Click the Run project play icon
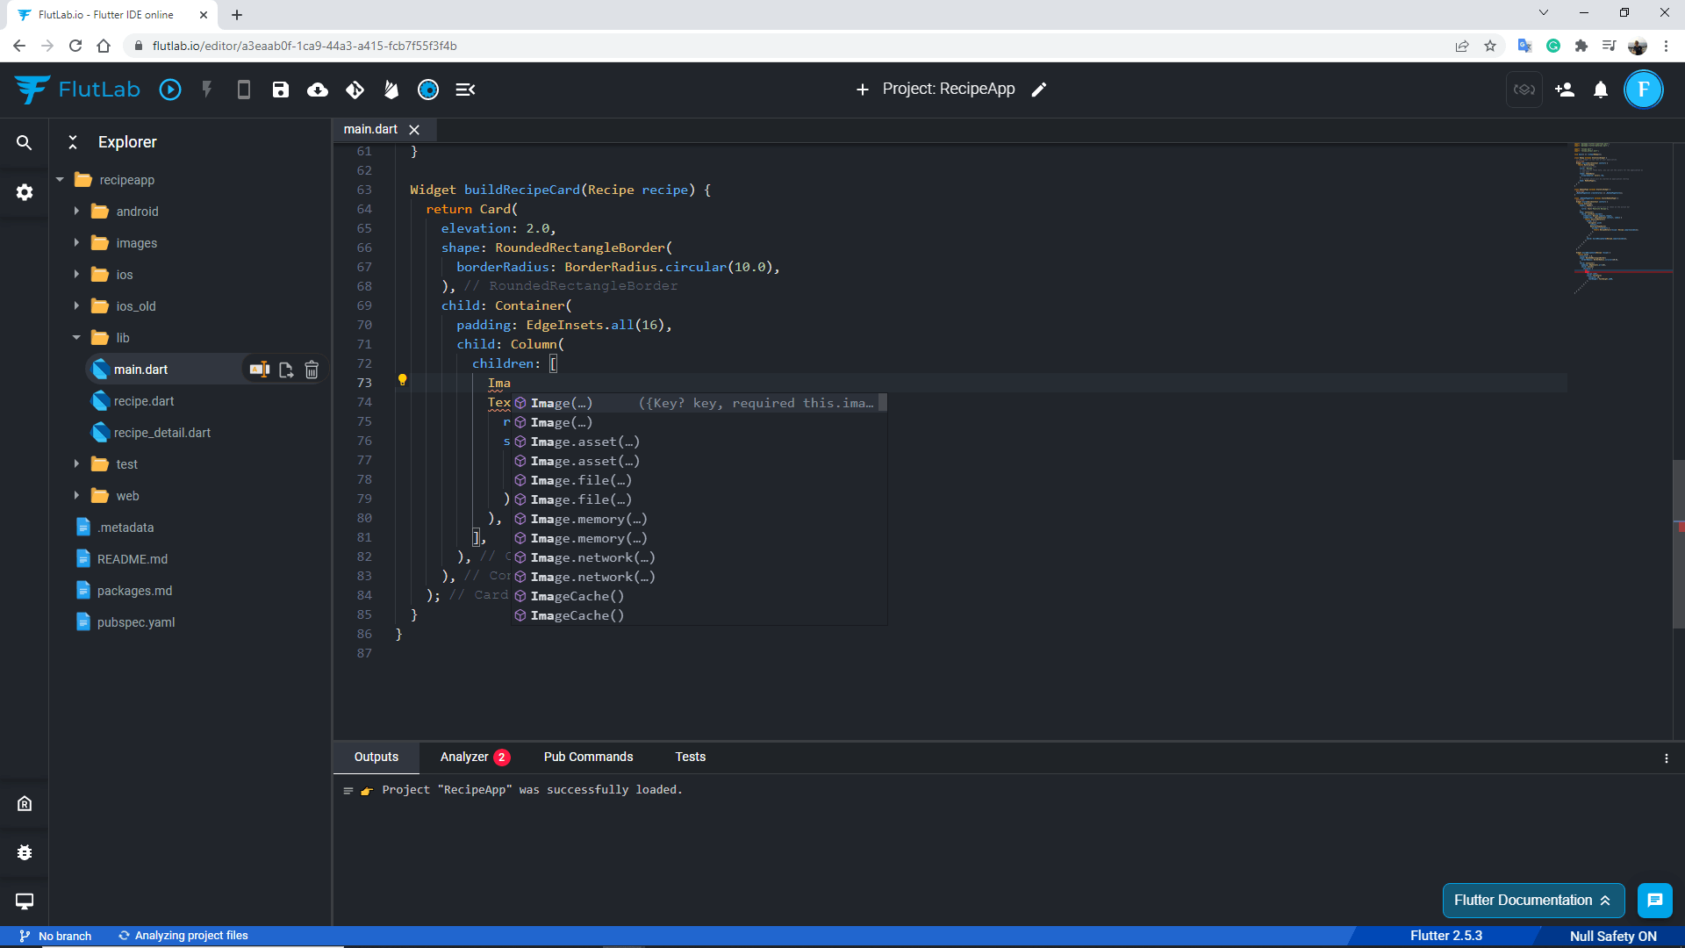Screen dimensions: 1685x948 (x=170, y=90)
